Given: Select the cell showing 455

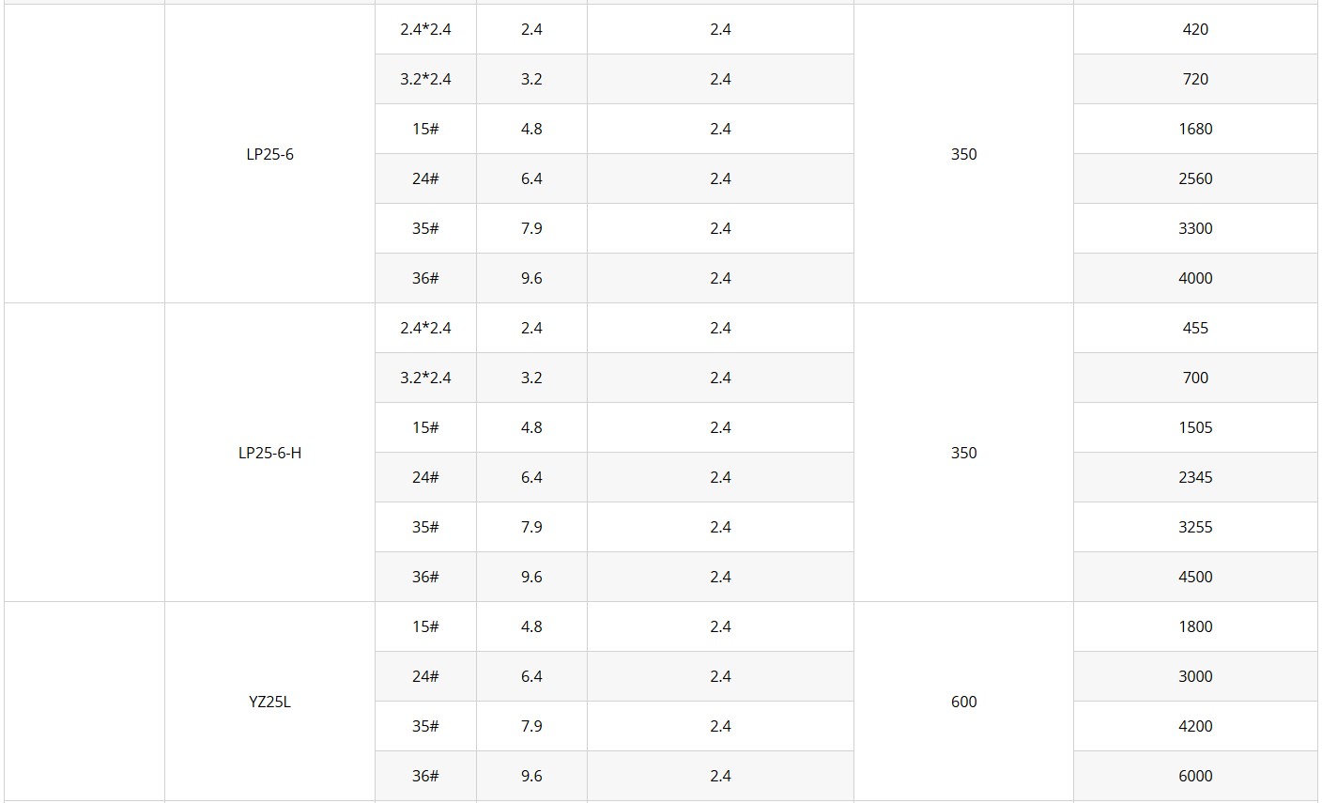Looking at the screenshot, I should coord(1195,328).
